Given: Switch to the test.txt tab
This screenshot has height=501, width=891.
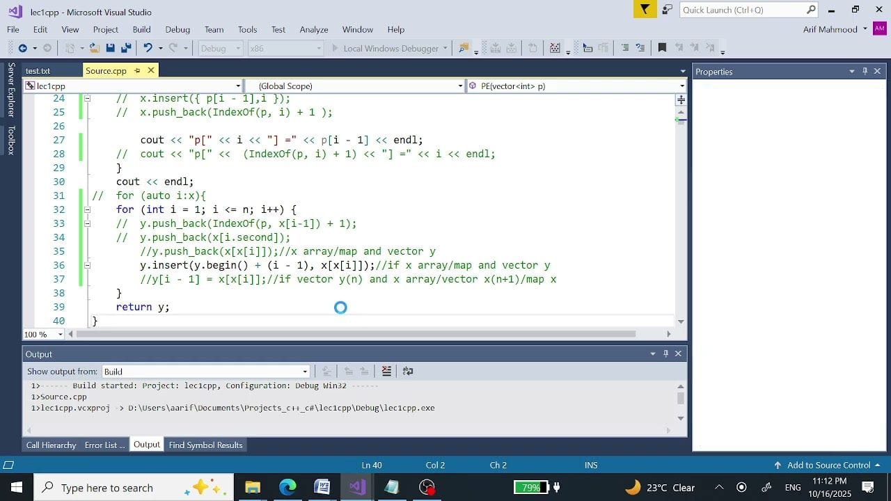Looking at the screenshot, I should [x=38, y=70].
